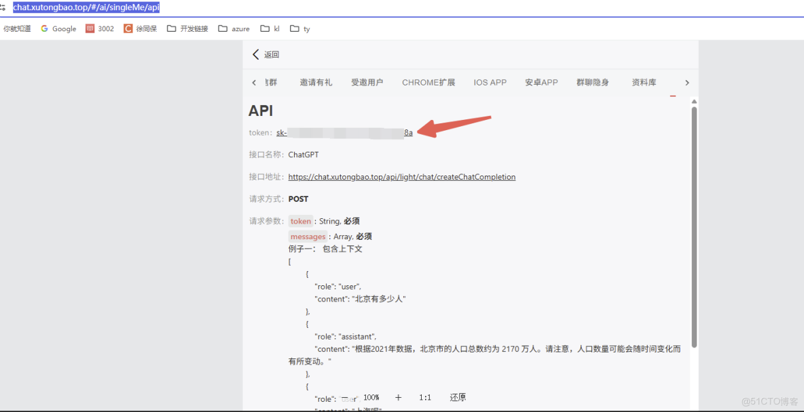This screenshot has width=804, height=412.
Task: Open the ty bookmark folder
Action: [x=299, y=28]
